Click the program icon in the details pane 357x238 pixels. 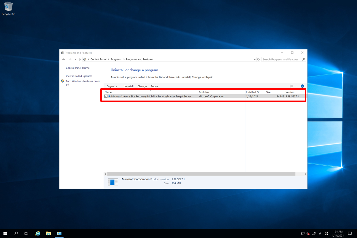(113, 182)
